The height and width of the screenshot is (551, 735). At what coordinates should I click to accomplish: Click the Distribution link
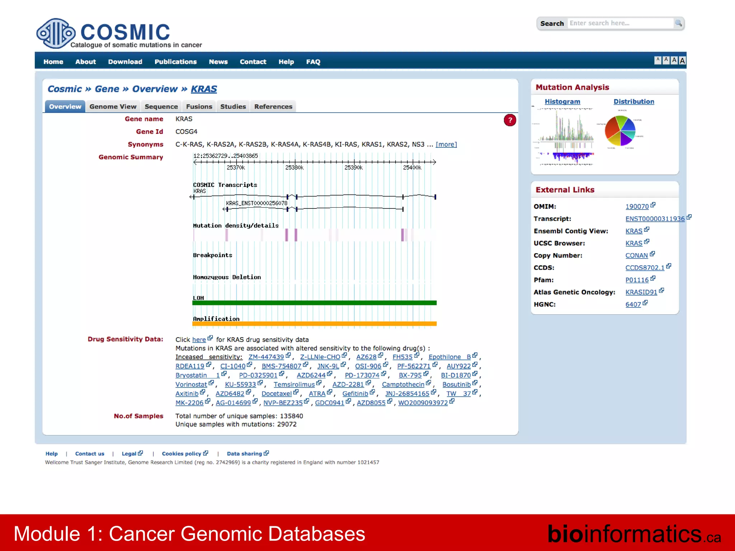[634, 102]
